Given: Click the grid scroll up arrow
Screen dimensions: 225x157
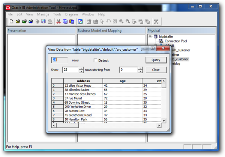Looking at the screenshot, I should [x=164, y=81].
